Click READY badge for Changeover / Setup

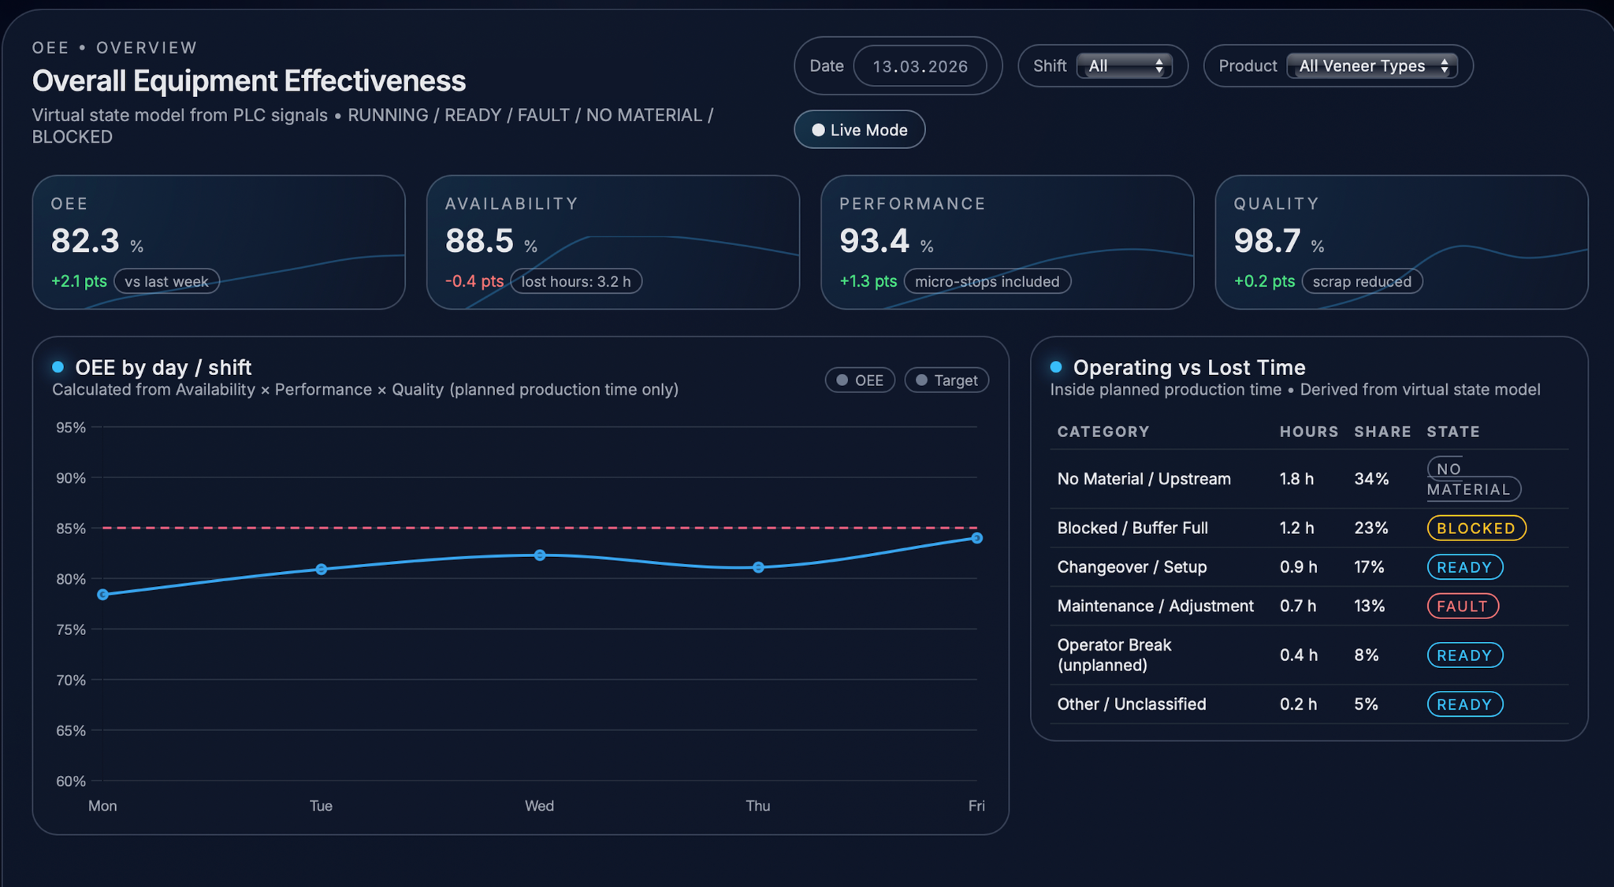point(1464,568)
